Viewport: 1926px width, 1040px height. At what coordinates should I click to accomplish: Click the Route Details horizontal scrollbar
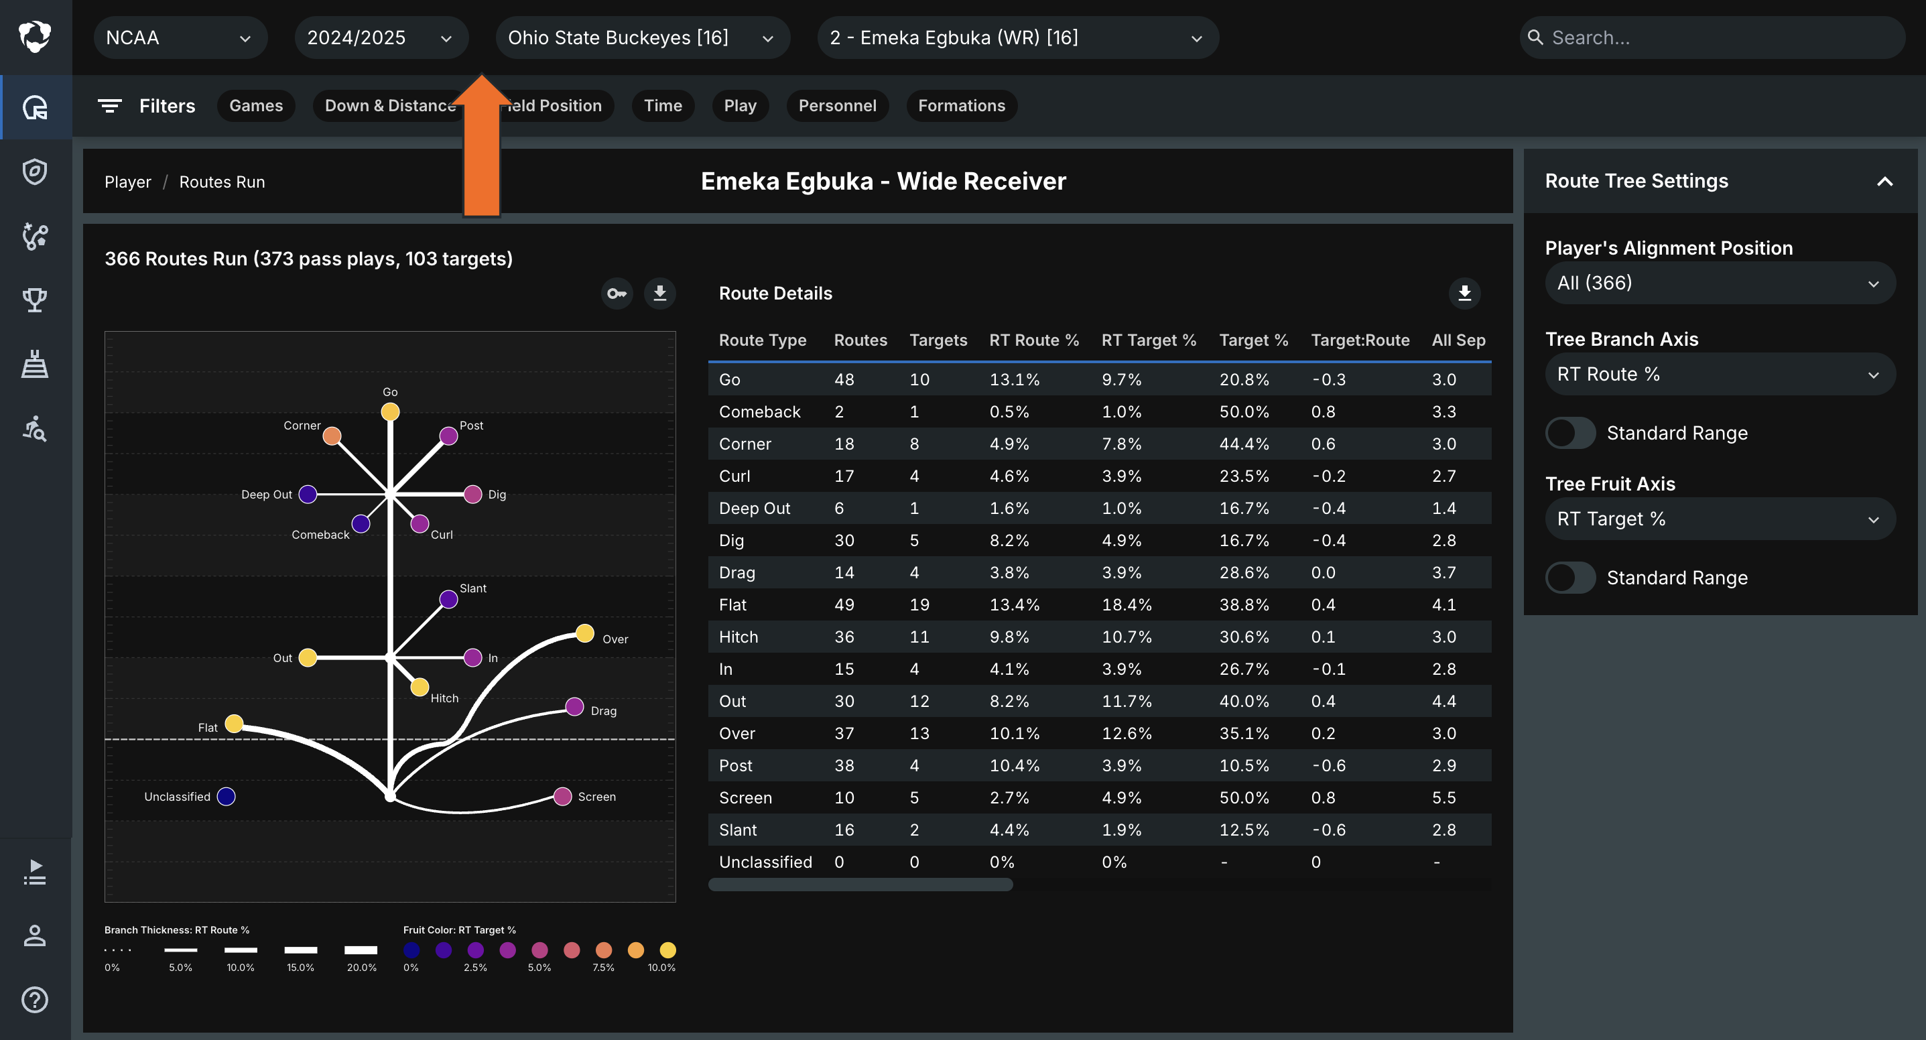[x=860, y=885]
